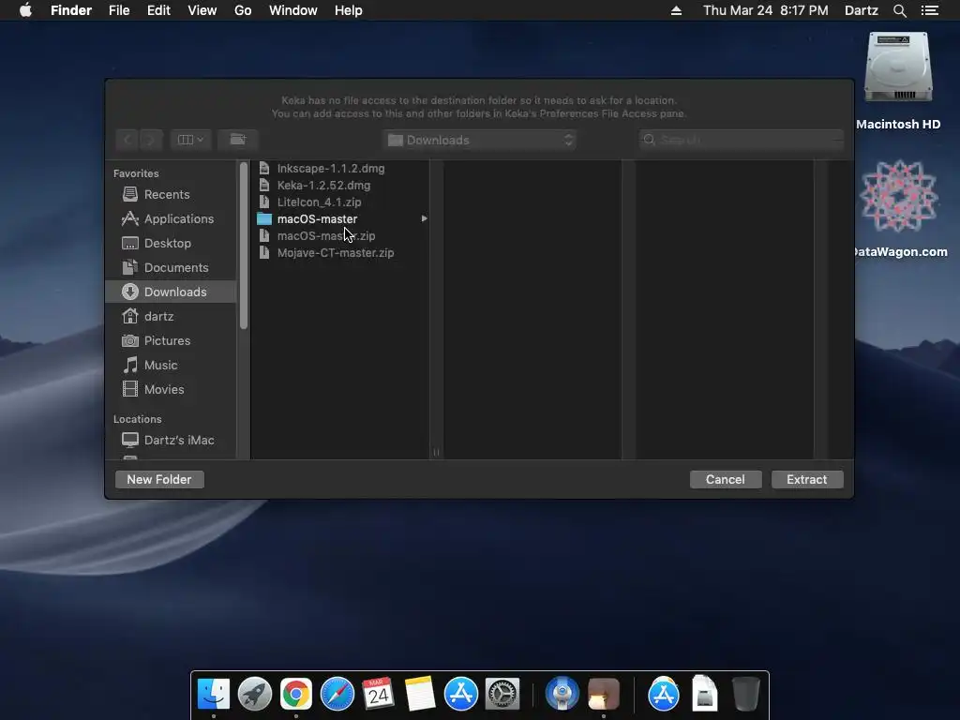Select Desktop in the sidebar
Image resolution: width=960 pixels, height=720 pixels.
[x=171, y=243]
